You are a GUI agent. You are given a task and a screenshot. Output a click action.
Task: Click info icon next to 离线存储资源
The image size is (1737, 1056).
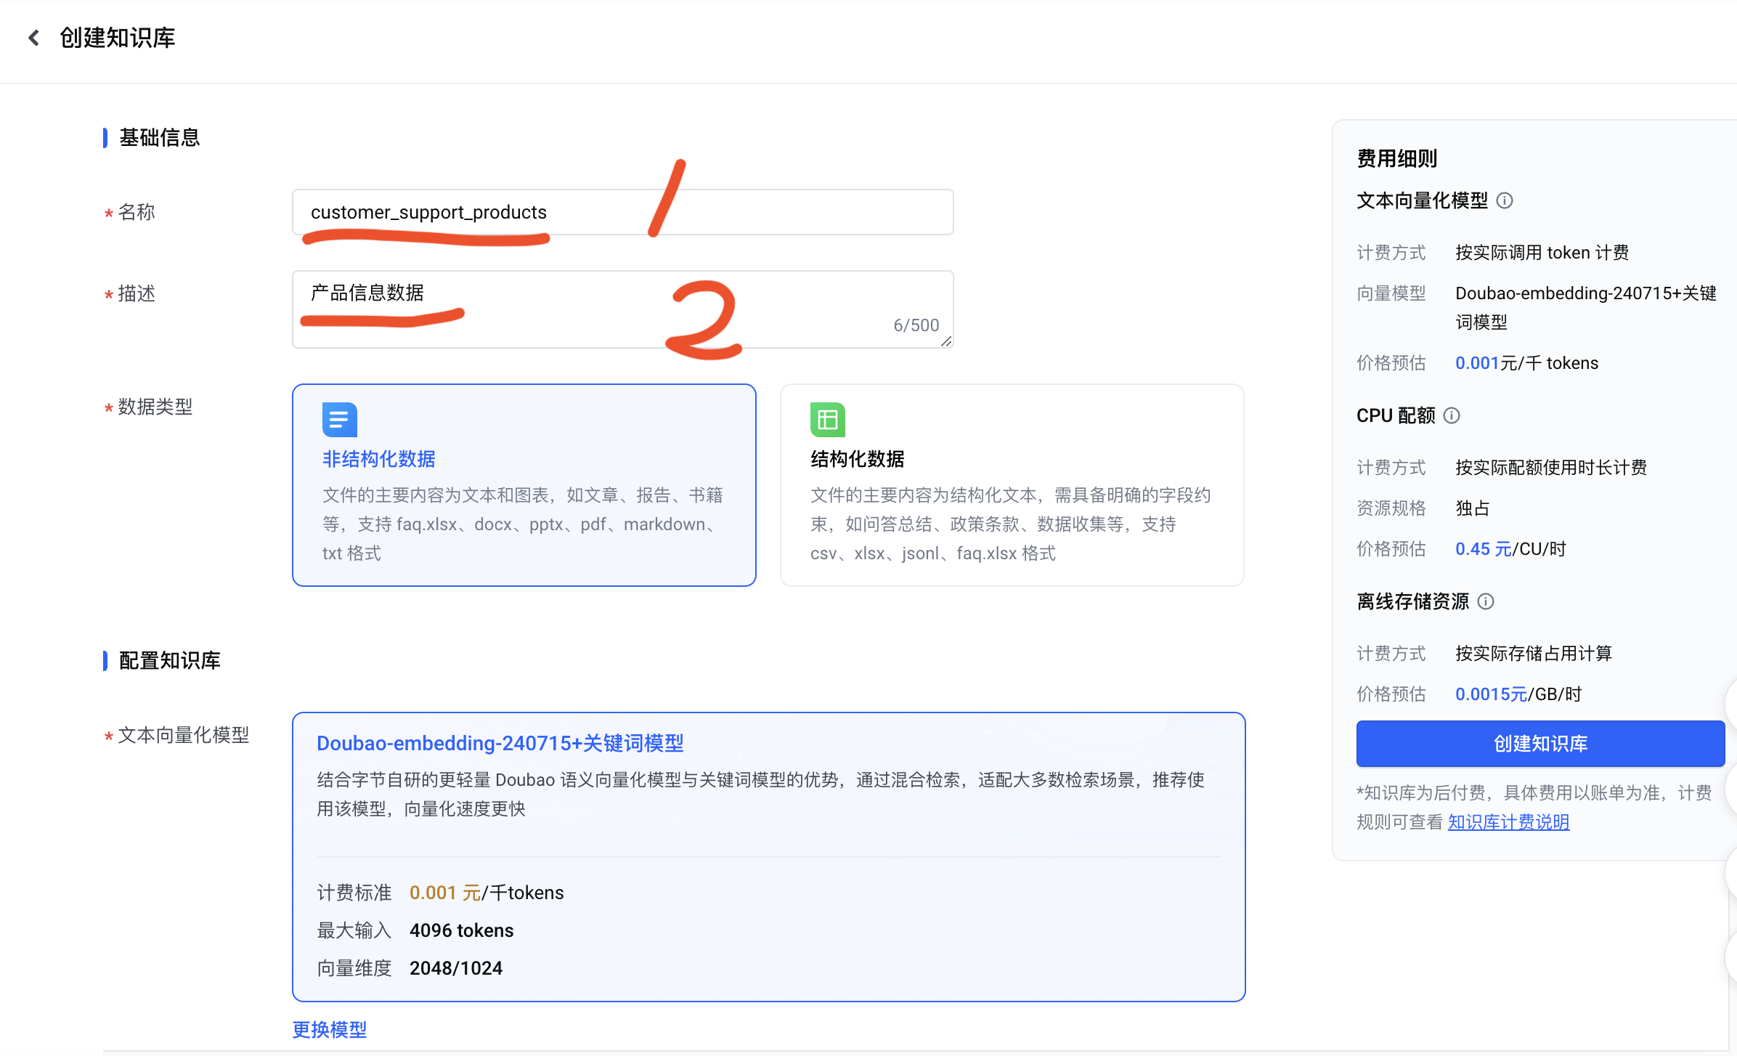(1486, 601)
